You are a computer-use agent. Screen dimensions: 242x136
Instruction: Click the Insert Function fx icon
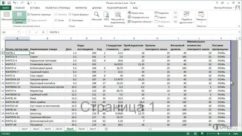(x=43, y=32)
